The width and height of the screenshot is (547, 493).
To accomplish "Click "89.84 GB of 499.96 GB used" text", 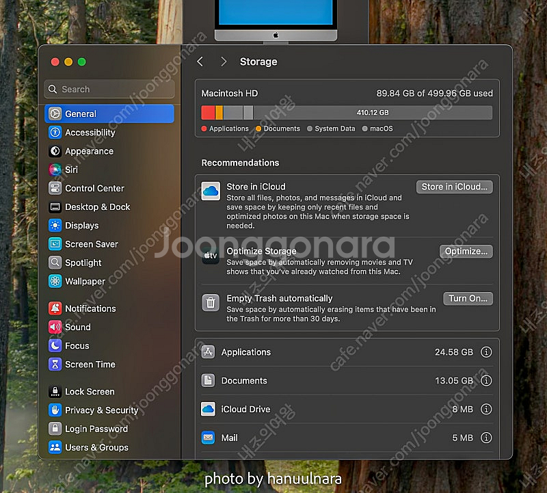I will [x=434, y=94].
